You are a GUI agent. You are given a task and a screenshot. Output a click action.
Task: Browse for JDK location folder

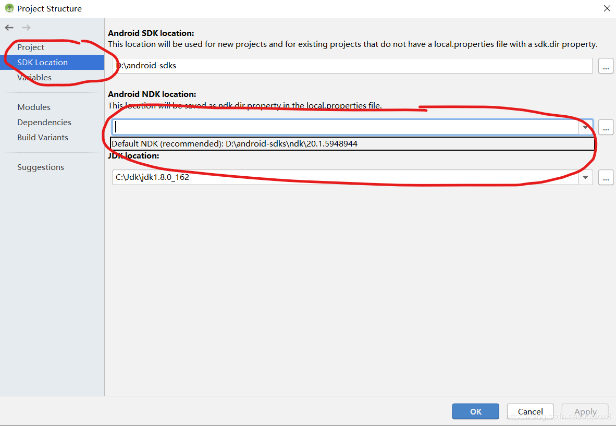click(606, 178)
